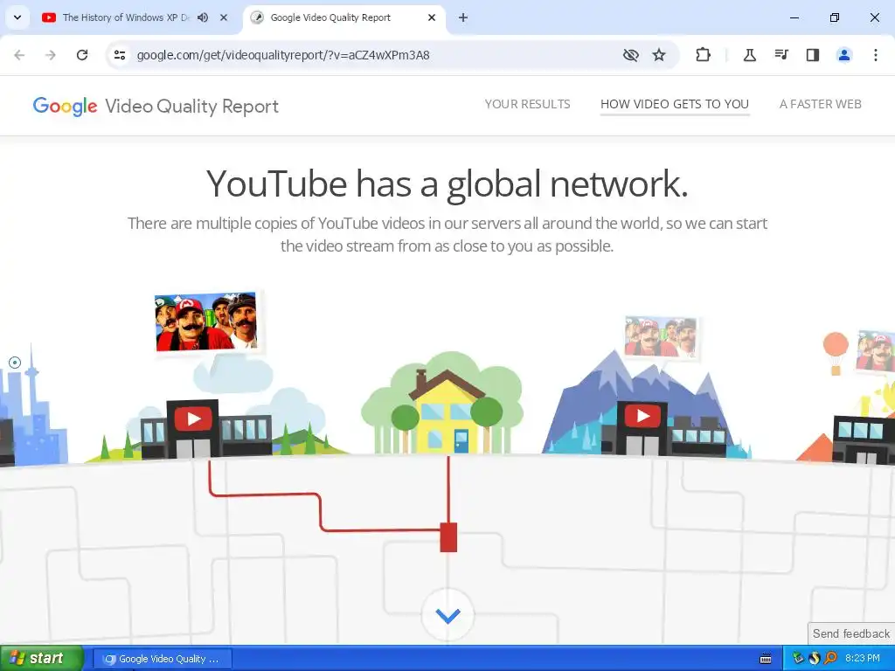The width and height of the screenshot is (895, 671).
Task: Click the first system tray icon
Action: click(x=798, y=659)
